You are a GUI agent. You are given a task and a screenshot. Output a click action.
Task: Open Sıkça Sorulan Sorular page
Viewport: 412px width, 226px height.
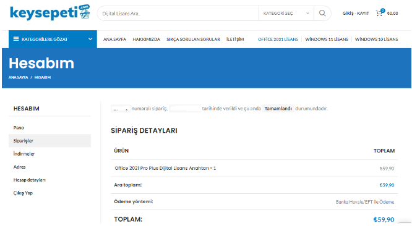coord(193,40)
